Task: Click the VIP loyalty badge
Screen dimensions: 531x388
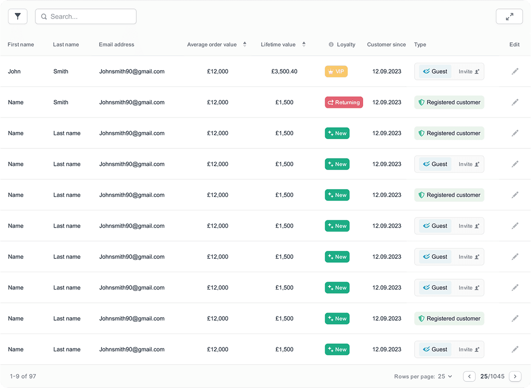Action: click(336, 71)
